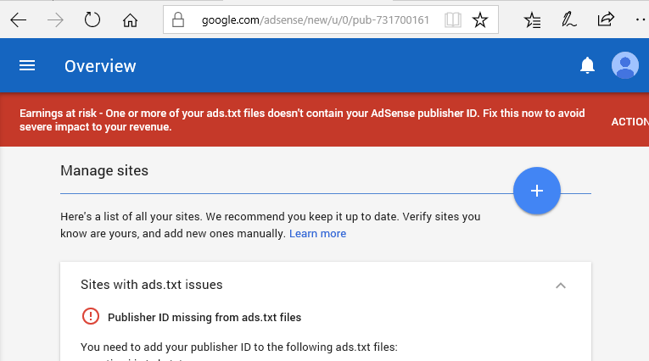
Task: Click the browser forward arrow
Action: 56,20
